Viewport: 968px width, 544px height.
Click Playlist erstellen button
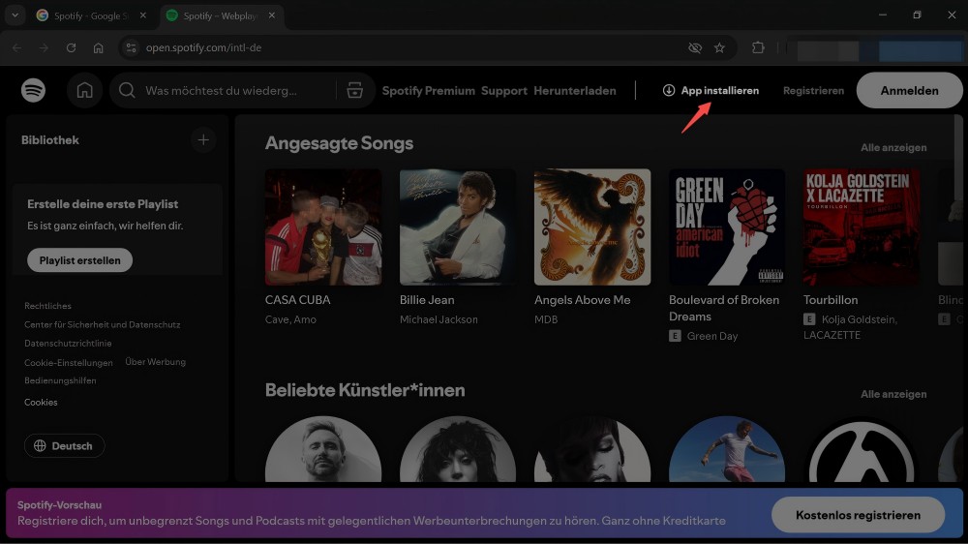point(79,260)
